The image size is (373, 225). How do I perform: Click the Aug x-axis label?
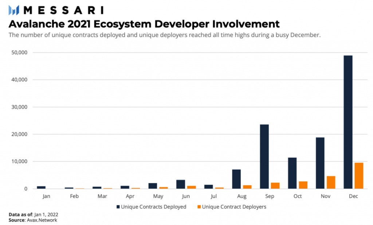coord(242,197)
